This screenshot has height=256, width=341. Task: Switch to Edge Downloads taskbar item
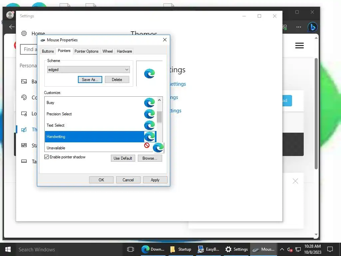coord(153,249)
